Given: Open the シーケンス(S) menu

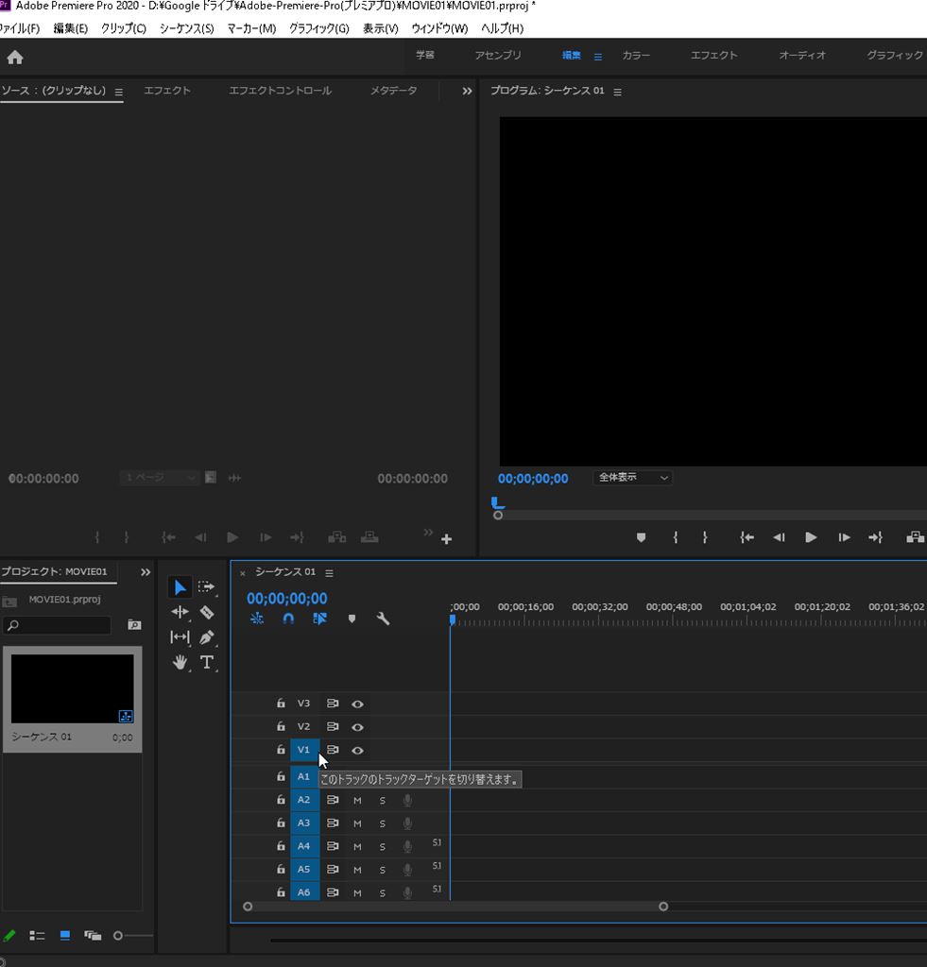Looking at the screenshot, I should pos(186,28).
